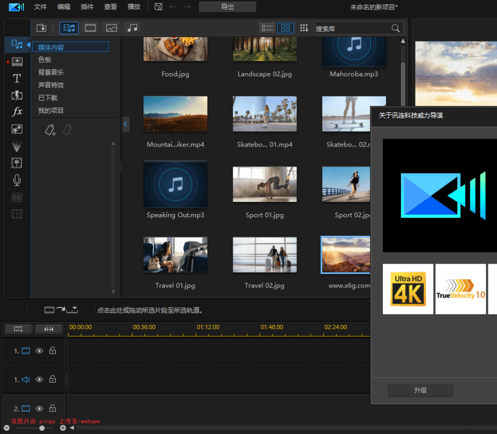
Task: Open the Transition Room lightning icon
Action: click(17, 95)
